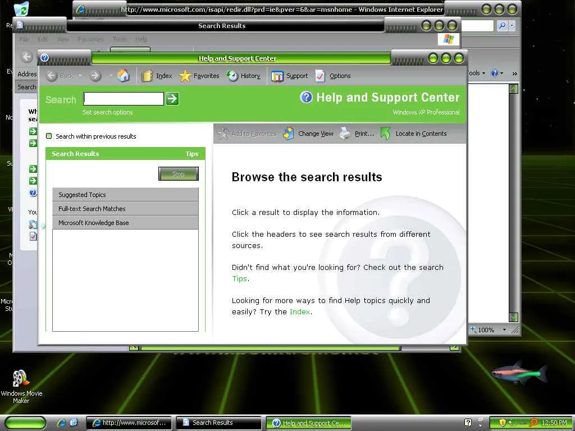Switch to microsoft.com IE taskbar button
The width and height of the screenshot is (575, 431).
[x=129, y=423]
